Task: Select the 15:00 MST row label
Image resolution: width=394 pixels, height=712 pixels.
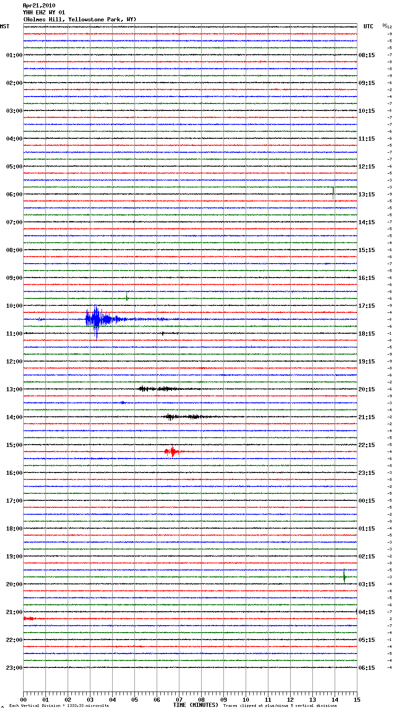Action: (14, 445)
